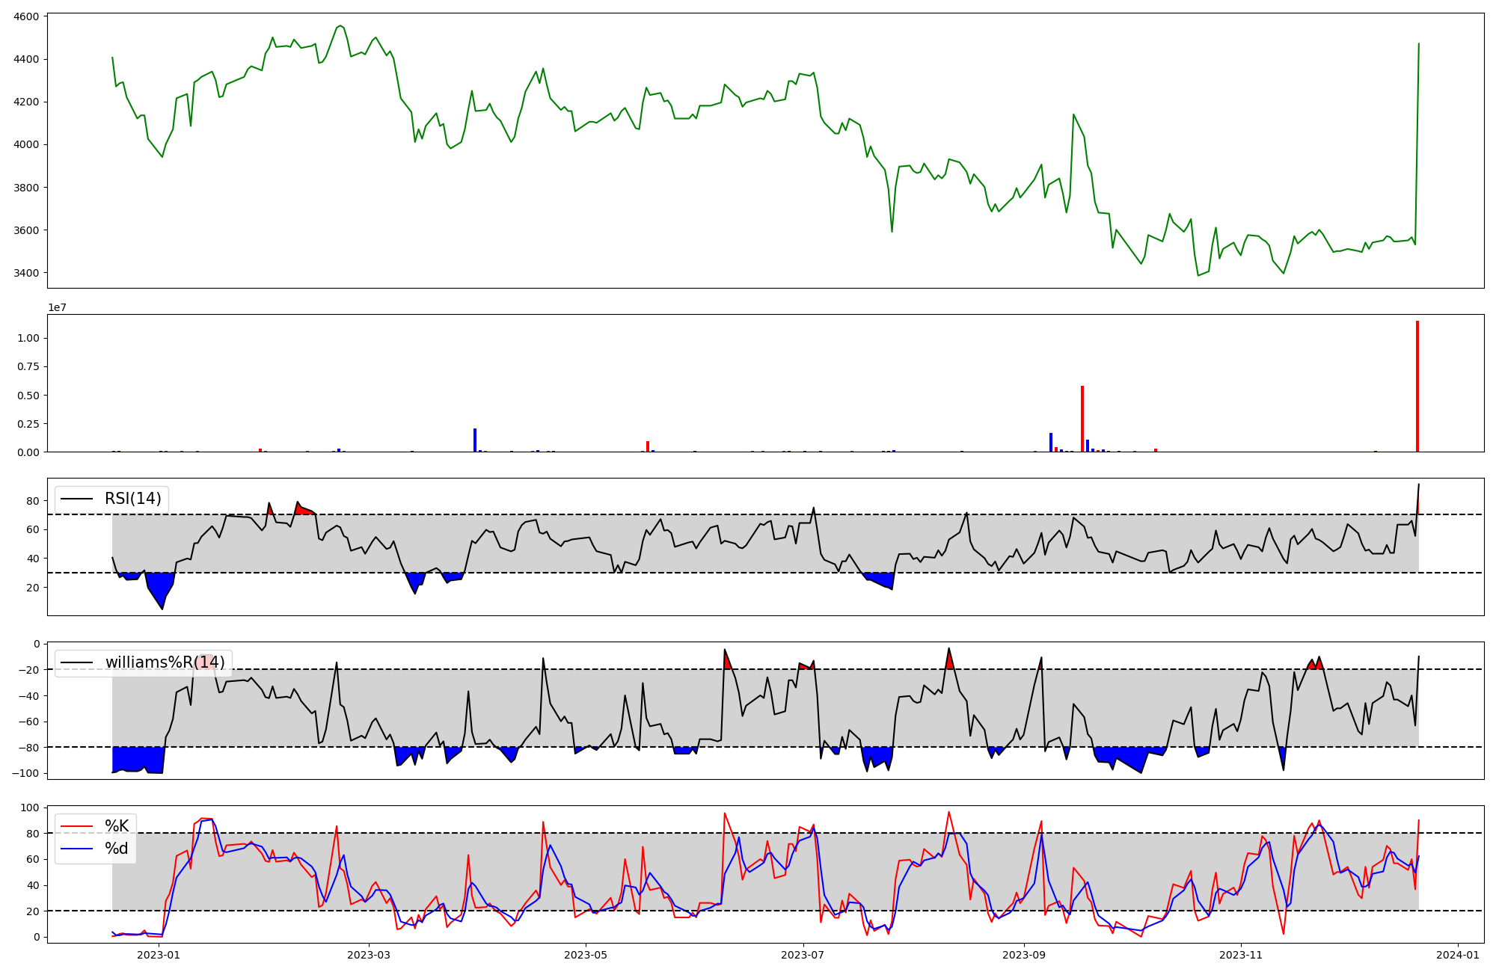Click the 3400 tick on price axis
The width and height of the screenshot is (1496, 972).
coord(28,273)
